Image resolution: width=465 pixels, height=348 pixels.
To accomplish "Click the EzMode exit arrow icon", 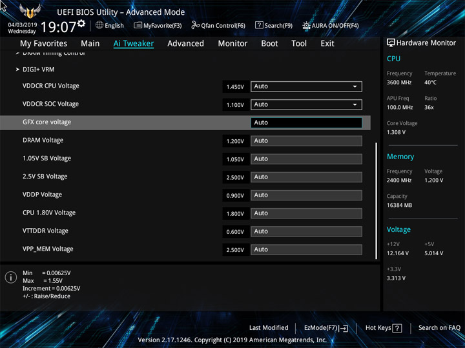I will tap(344, 328).
